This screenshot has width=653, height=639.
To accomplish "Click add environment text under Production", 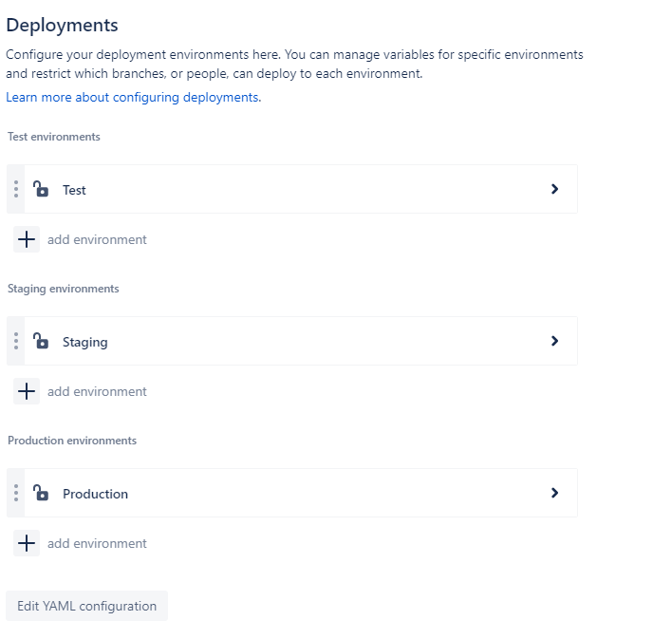I will 97,543.
